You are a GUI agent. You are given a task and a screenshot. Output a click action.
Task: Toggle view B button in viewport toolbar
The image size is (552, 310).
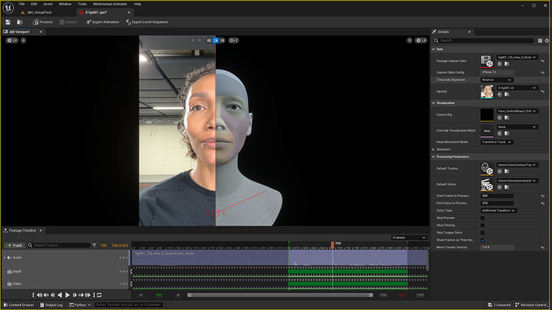(x=199, y=41)
